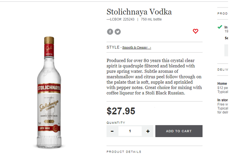Click the quantity number field

pyautogui.click(x=130, y=131)
